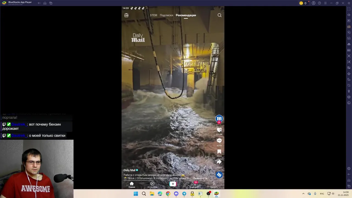Image resolution: width=352 pixels, height=198 pixels.
Task: Expand caption with Развернуть
Action: tap(200, 178)
